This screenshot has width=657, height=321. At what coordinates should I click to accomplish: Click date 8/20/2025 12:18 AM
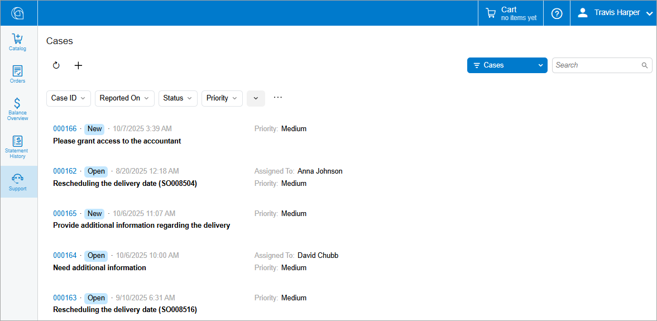[147, 171]
